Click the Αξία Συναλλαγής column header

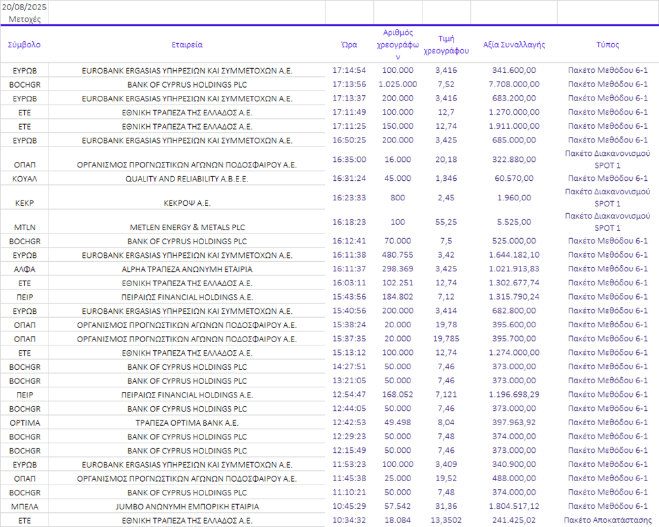tap(514, 45)
